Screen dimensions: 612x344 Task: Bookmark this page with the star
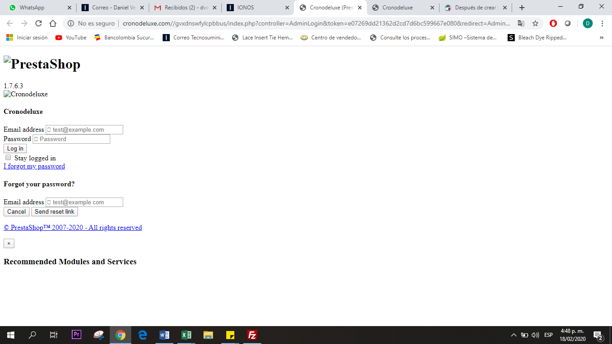point(535,23)
